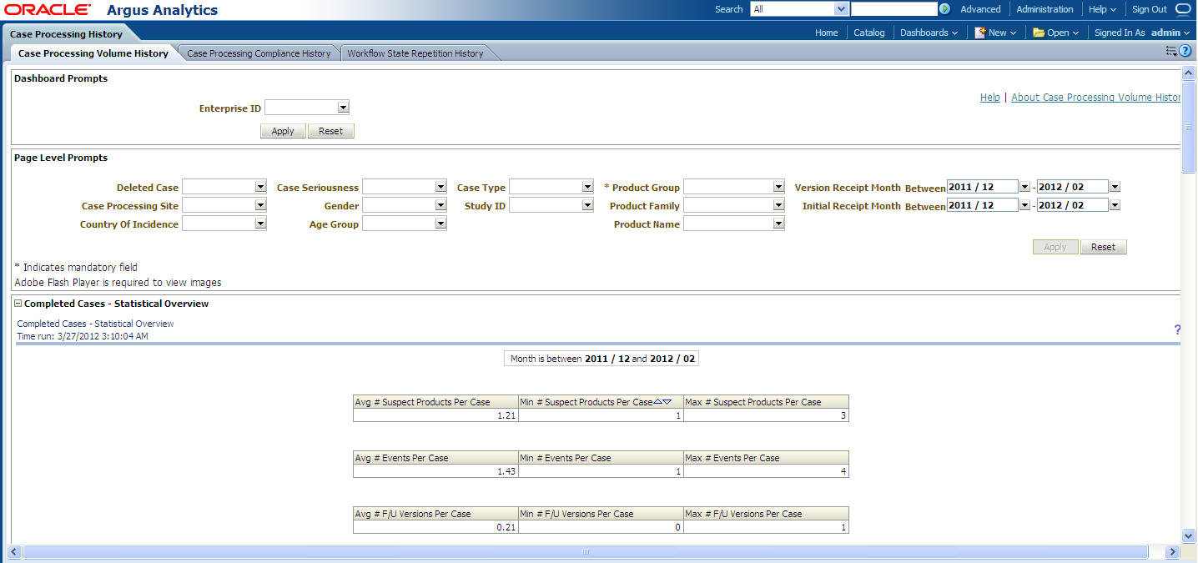Open the Product Name dropdown
This screenshot has height=563, width=1198.
tap(778, 224)
